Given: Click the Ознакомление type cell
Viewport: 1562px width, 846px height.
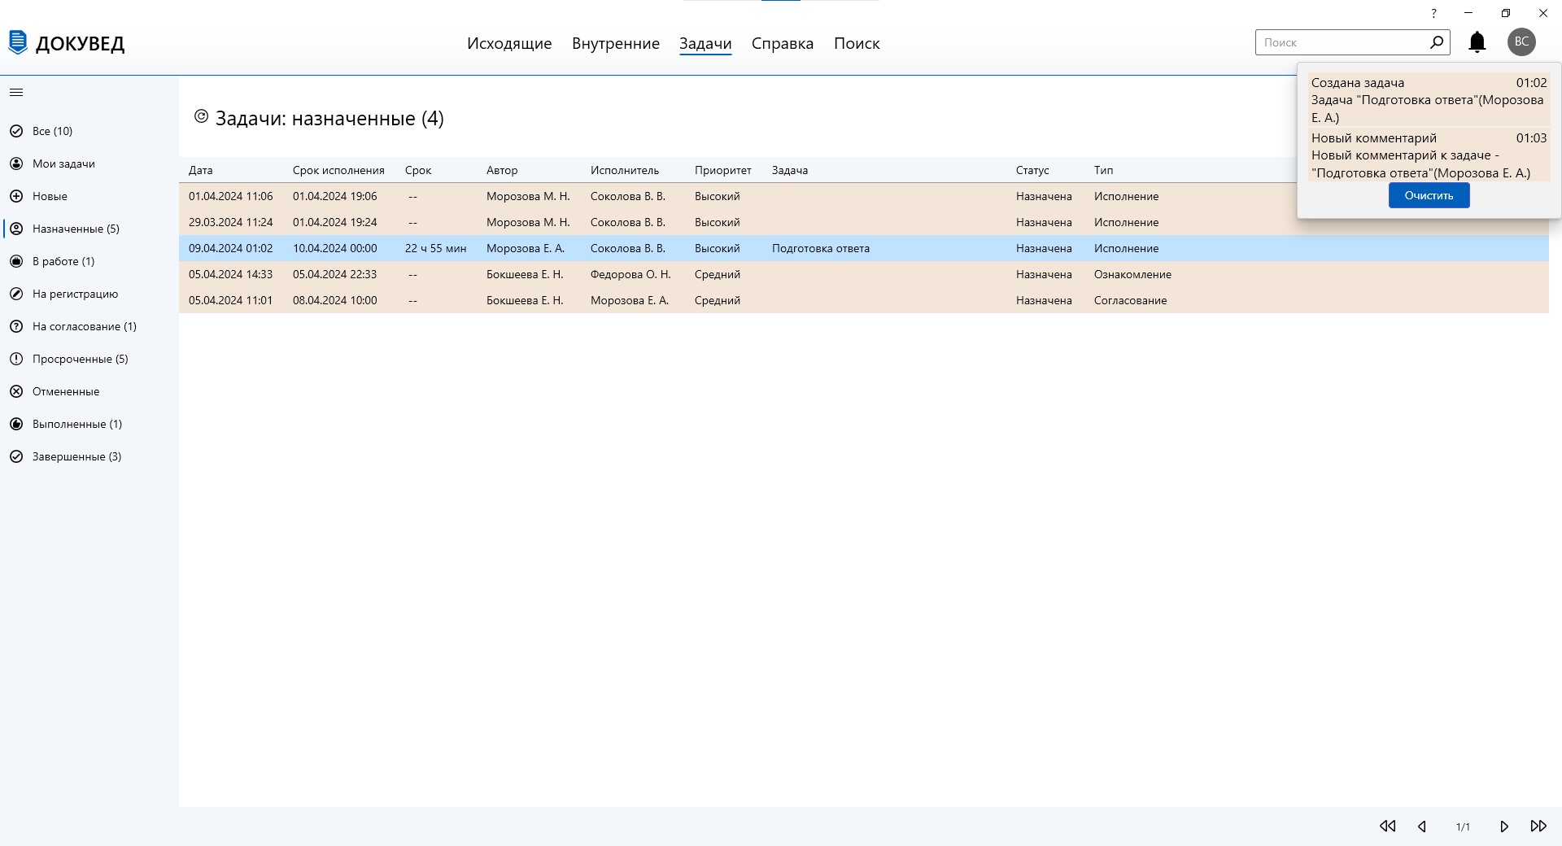Looking at the screenshot, I should [1132, 274].
